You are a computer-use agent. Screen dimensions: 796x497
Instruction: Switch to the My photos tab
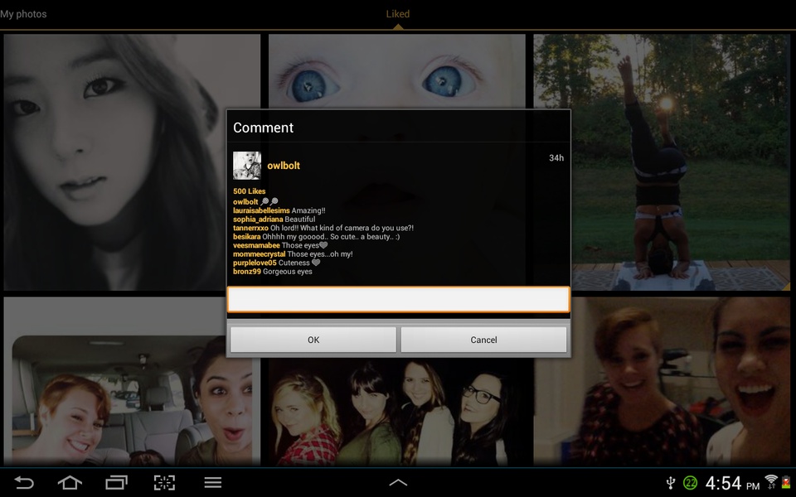(x=23, y=14)
